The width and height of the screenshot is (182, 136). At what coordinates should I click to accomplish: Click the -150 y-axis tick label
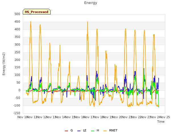(x=17, y=113)
